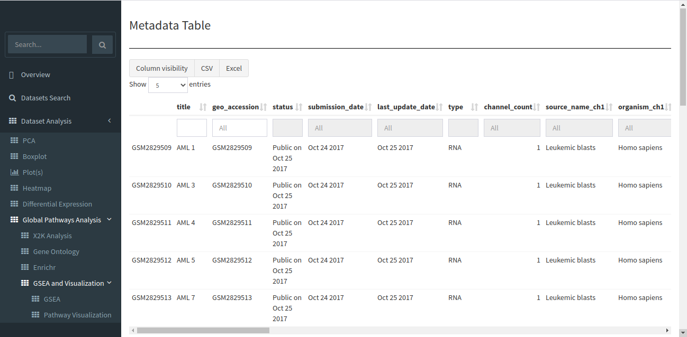Export the table to Excel

[x=234, y=68]
